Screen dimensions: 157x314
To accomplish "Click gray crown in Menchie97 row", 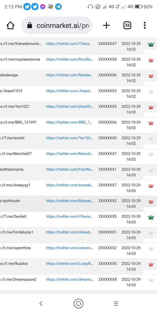I will [x=151, y=154].
